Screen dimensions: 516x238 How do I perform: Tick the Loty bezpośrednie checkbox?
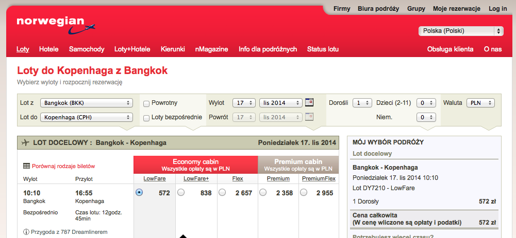click(146, 118)
